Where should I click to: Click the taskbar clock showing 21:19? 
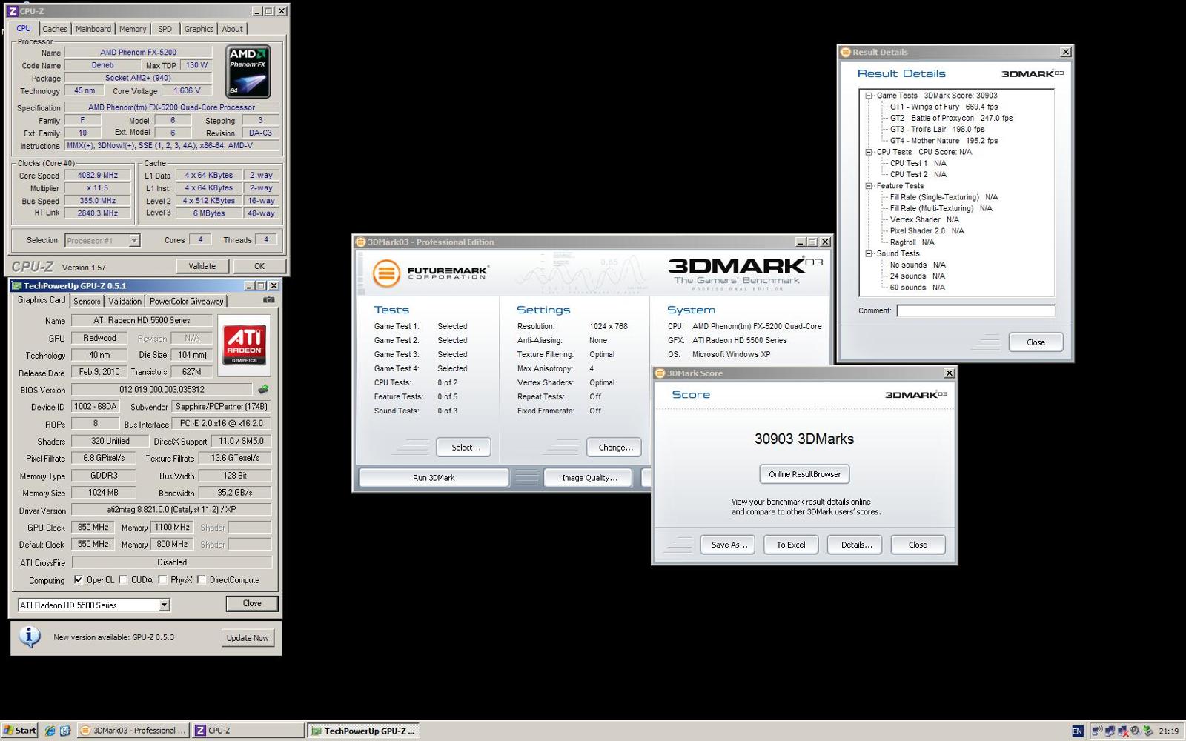[x=1168, y=731]
